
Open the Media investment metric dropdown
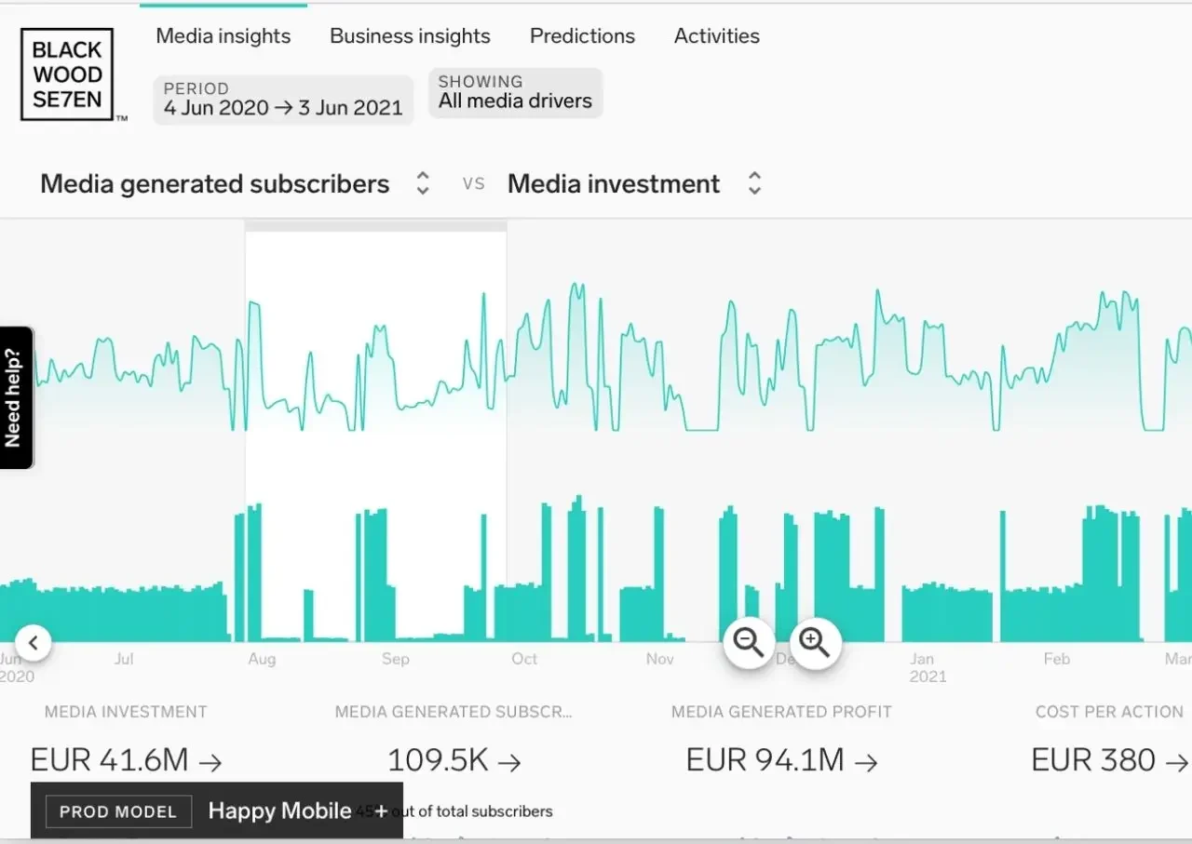tap(754, 183)
